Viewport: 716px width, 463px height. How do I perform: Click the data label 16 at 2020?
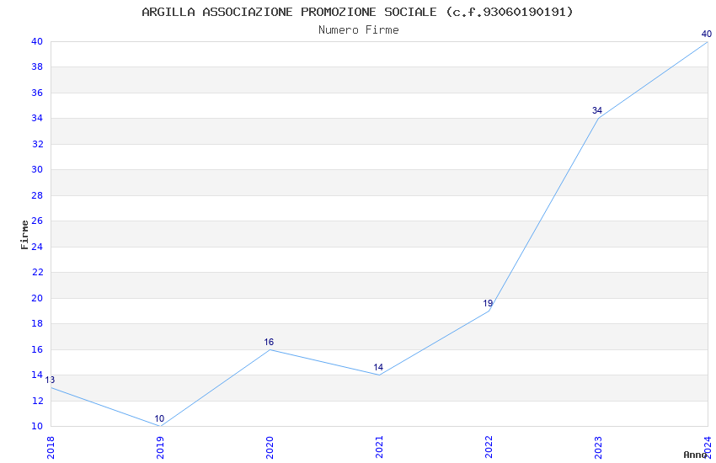[269, 342]
